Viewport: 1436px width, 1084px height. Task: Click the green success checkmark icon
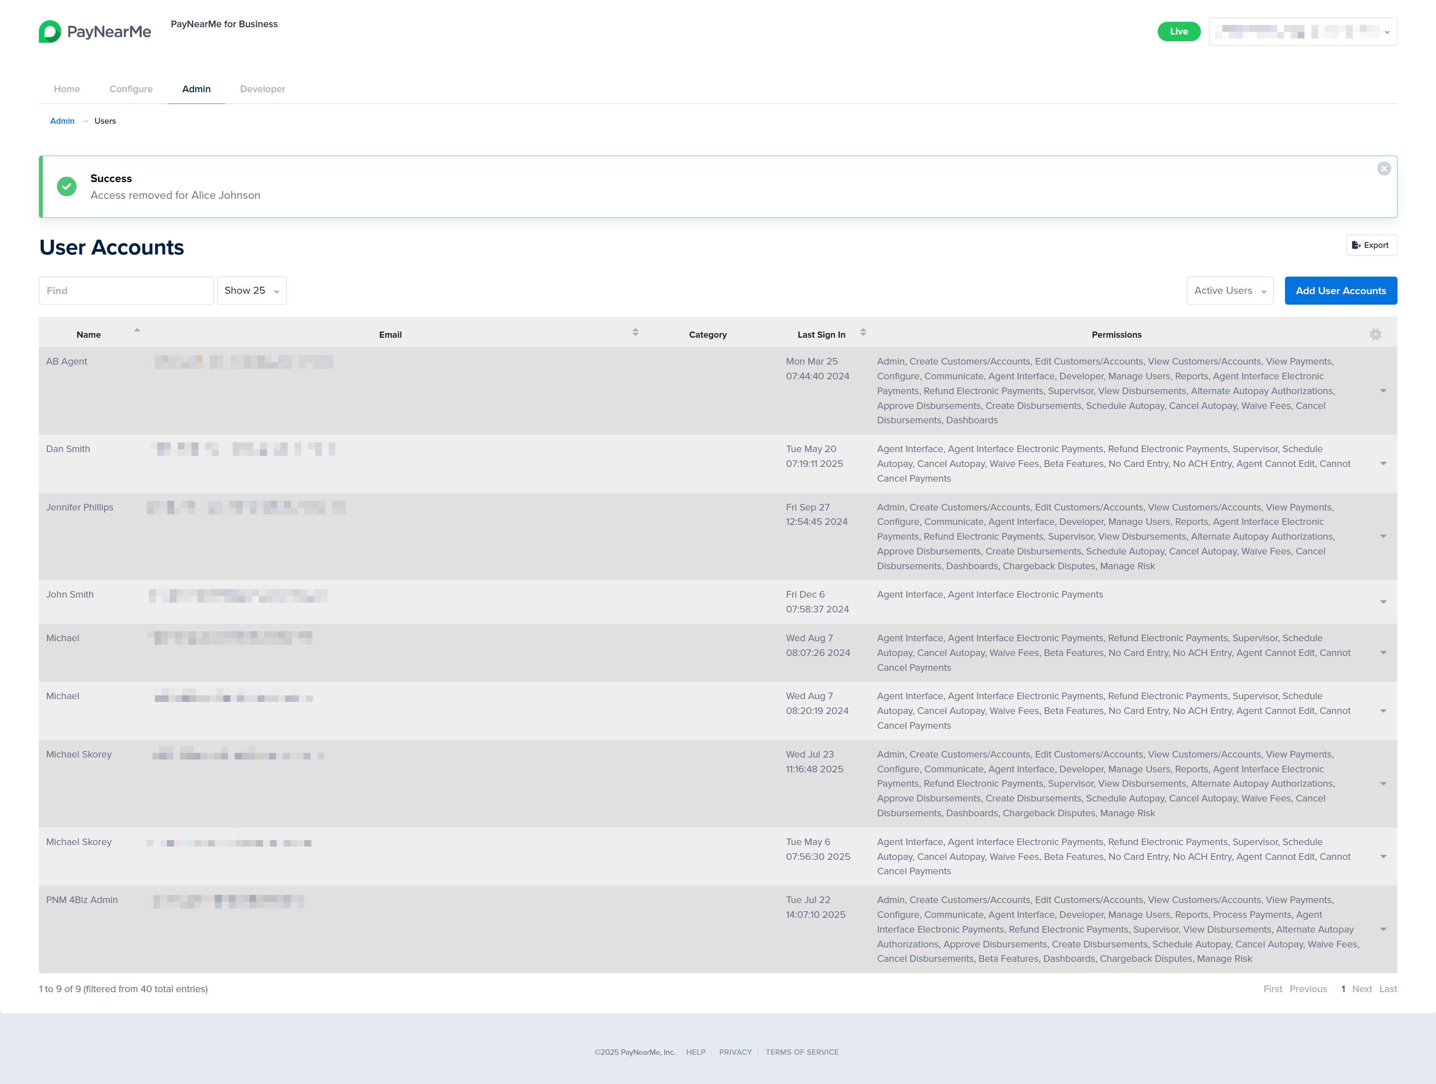coord(67,186)
